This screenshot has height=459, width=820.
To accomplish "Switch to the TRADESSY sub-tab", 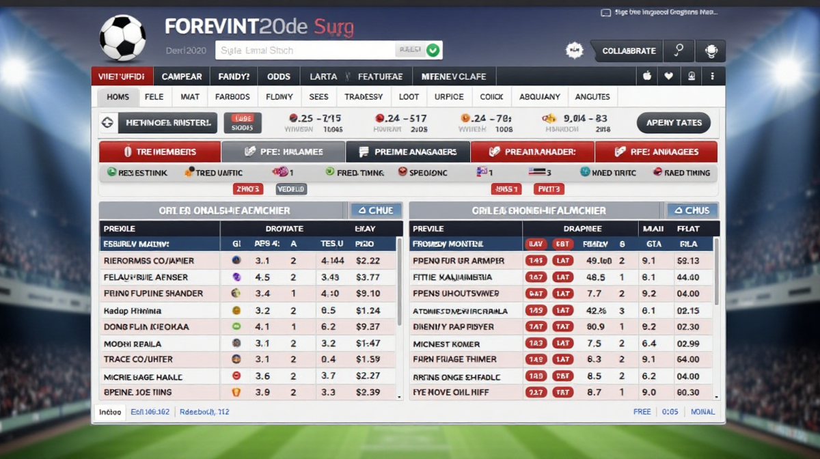I will [x=363, y=97].
